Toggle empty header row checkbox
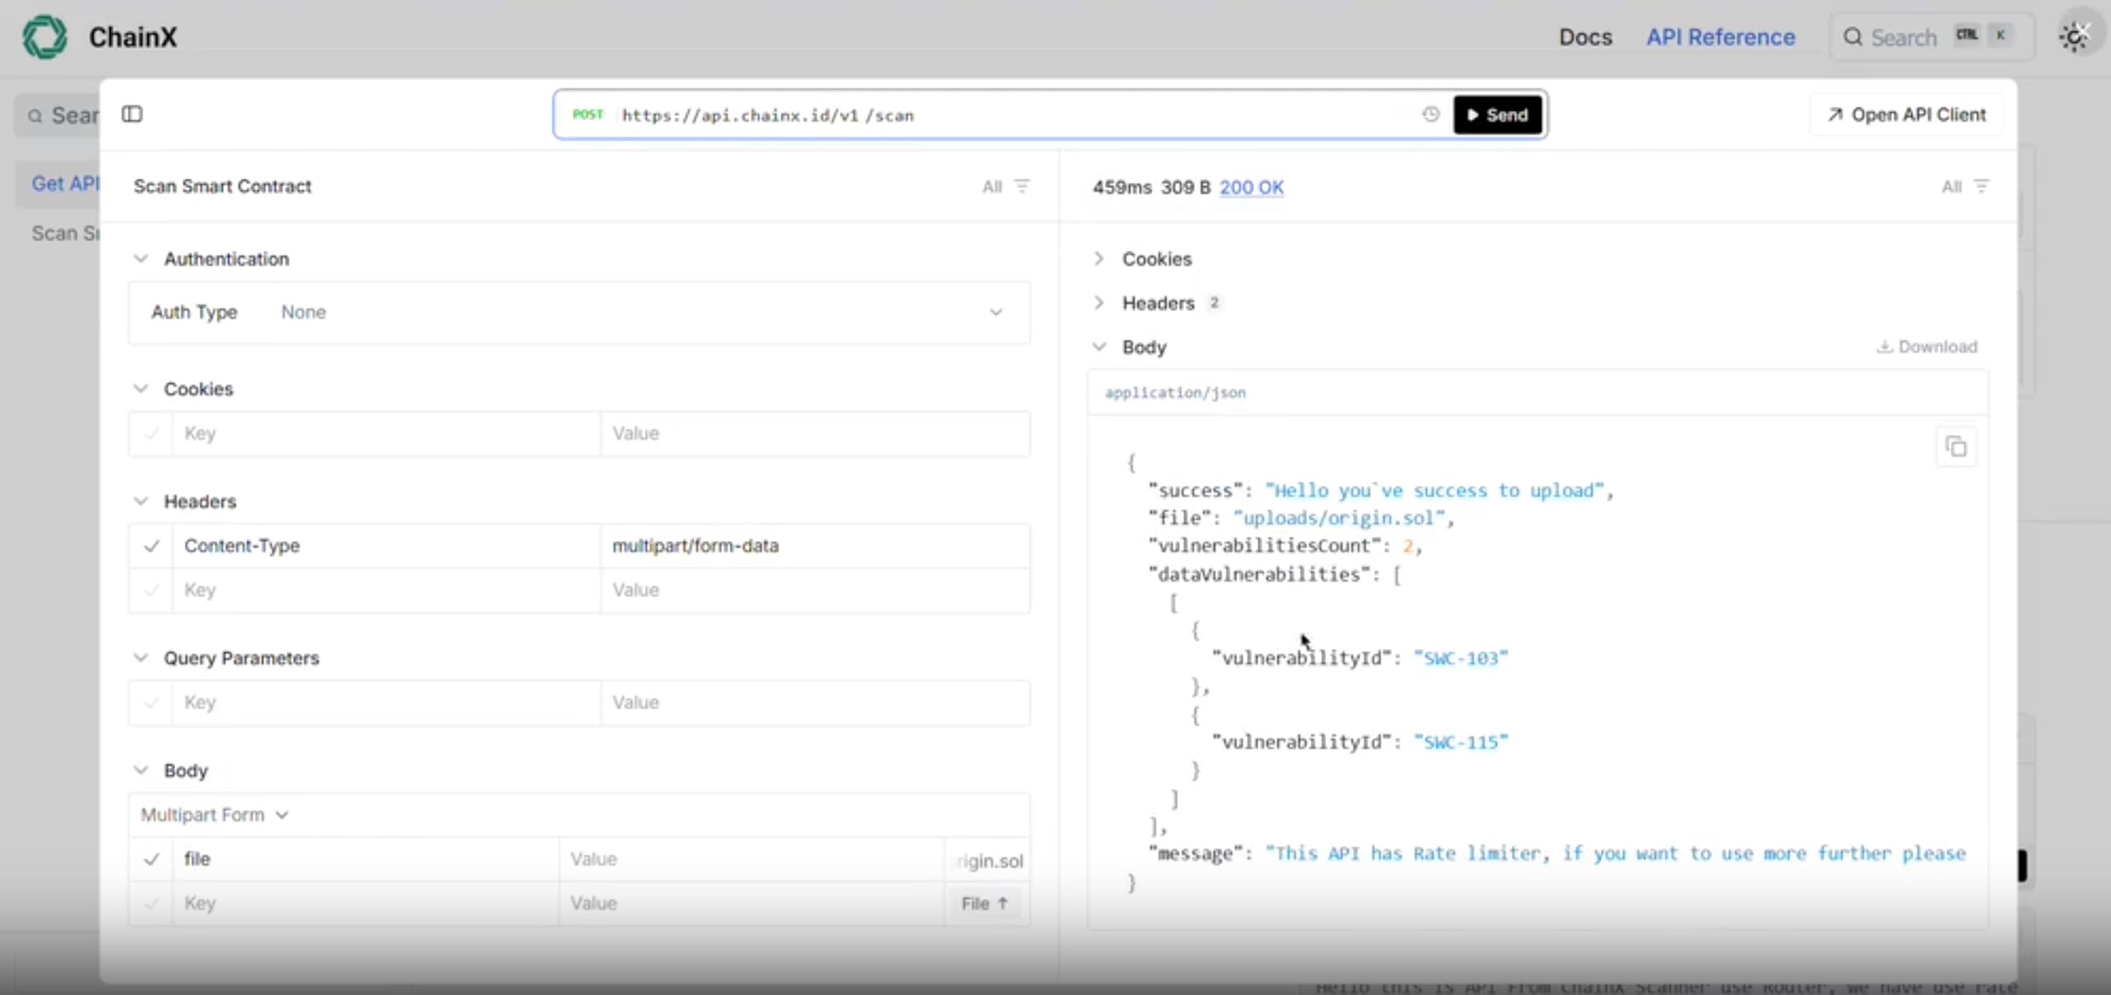 (x=151, y=590)
